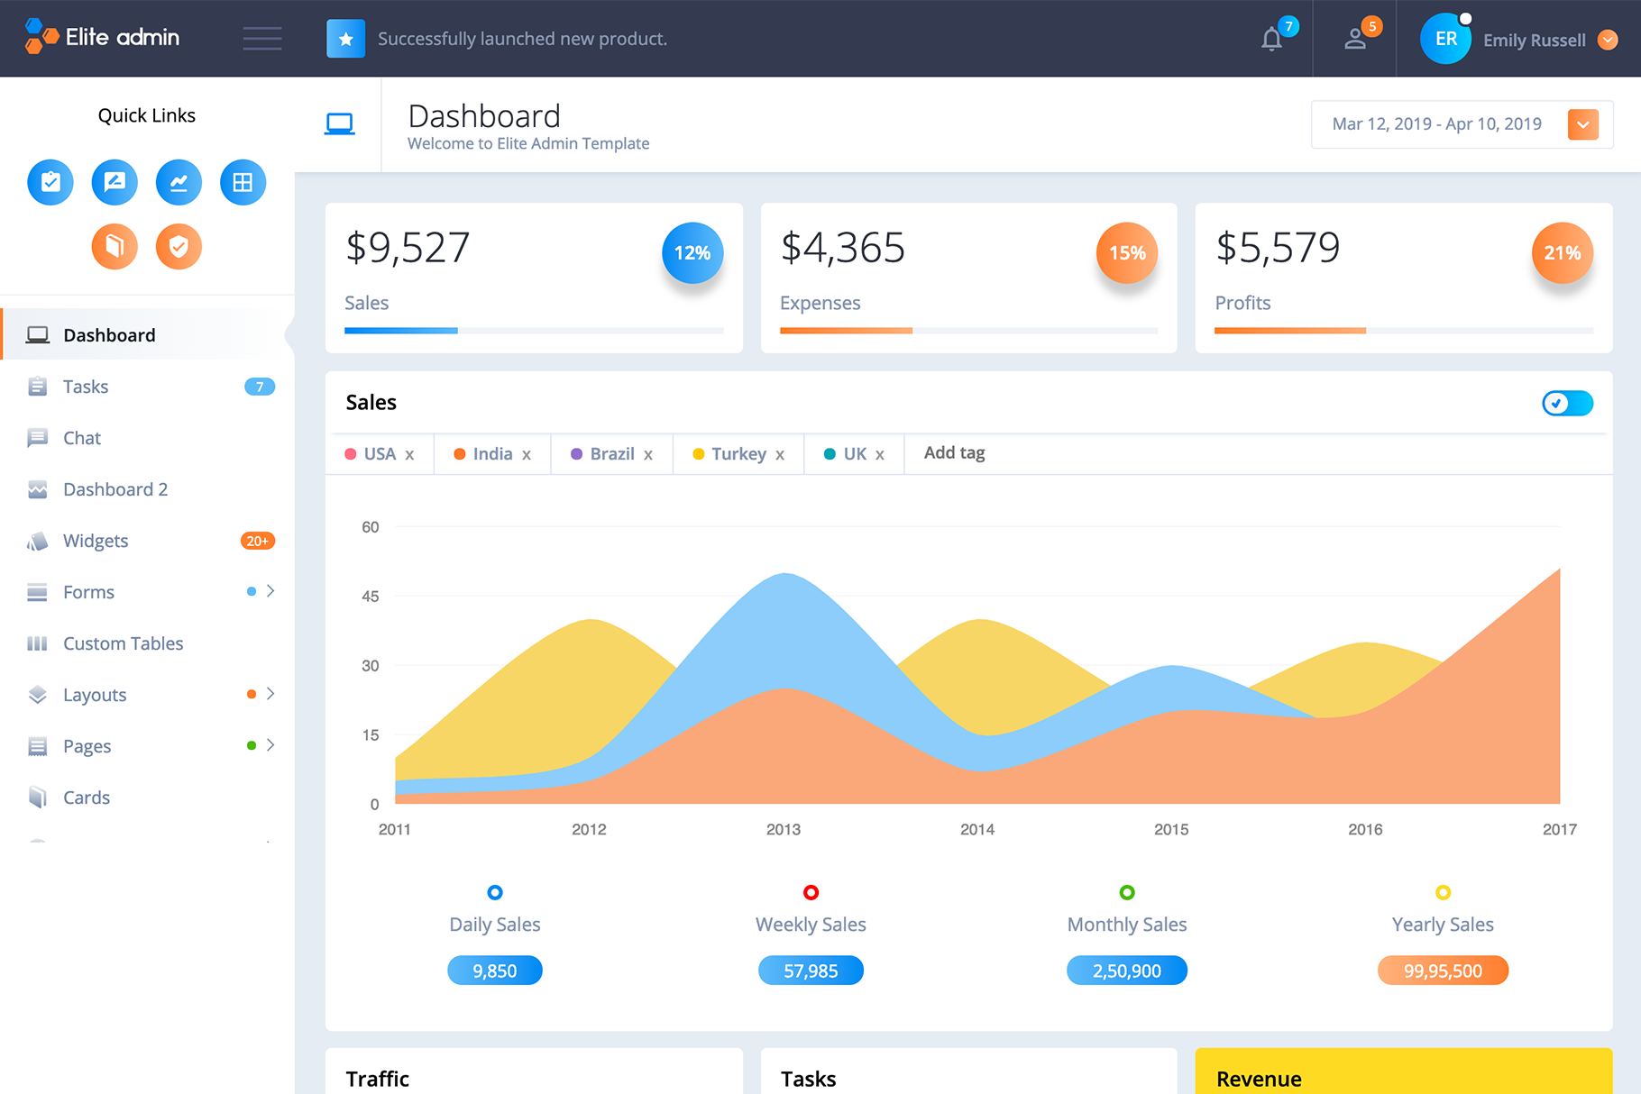
Task: Click the grid table quick link icon
Action: point(243,182)
